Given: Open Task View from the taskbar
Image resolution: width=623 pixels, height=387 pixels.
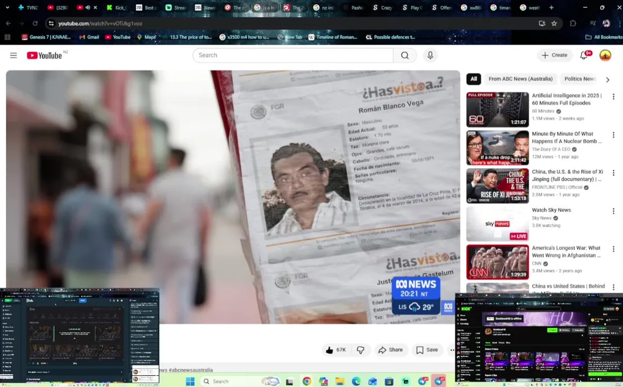Looking at the screenshot, I should [290, 382].
